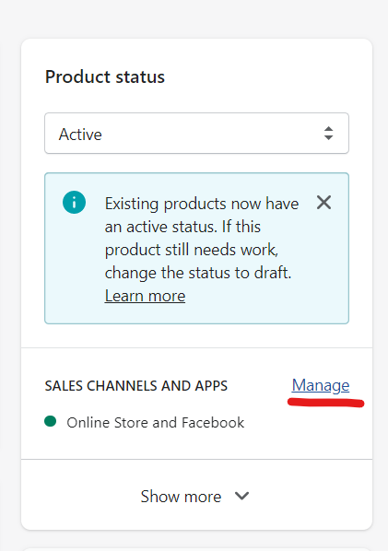The image size is (388, 551).
Task: Click the words 'Online Store' in channels row
Action: point(108,422)
